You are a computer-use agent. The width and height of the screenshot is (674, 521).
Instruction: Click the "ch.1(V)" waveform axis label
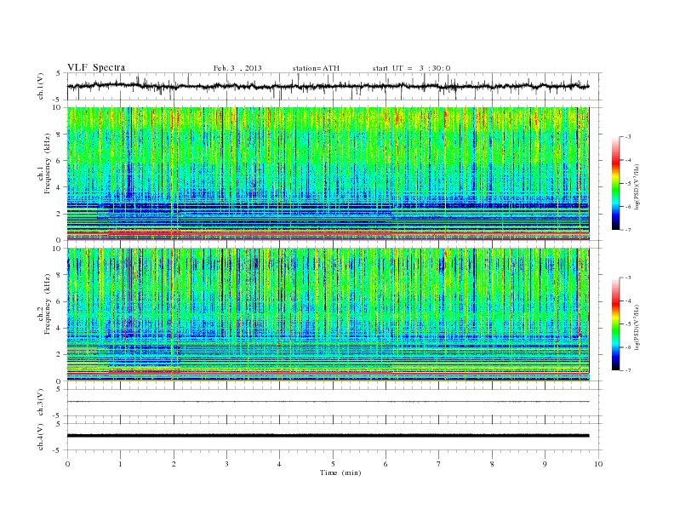coord(41,86)
